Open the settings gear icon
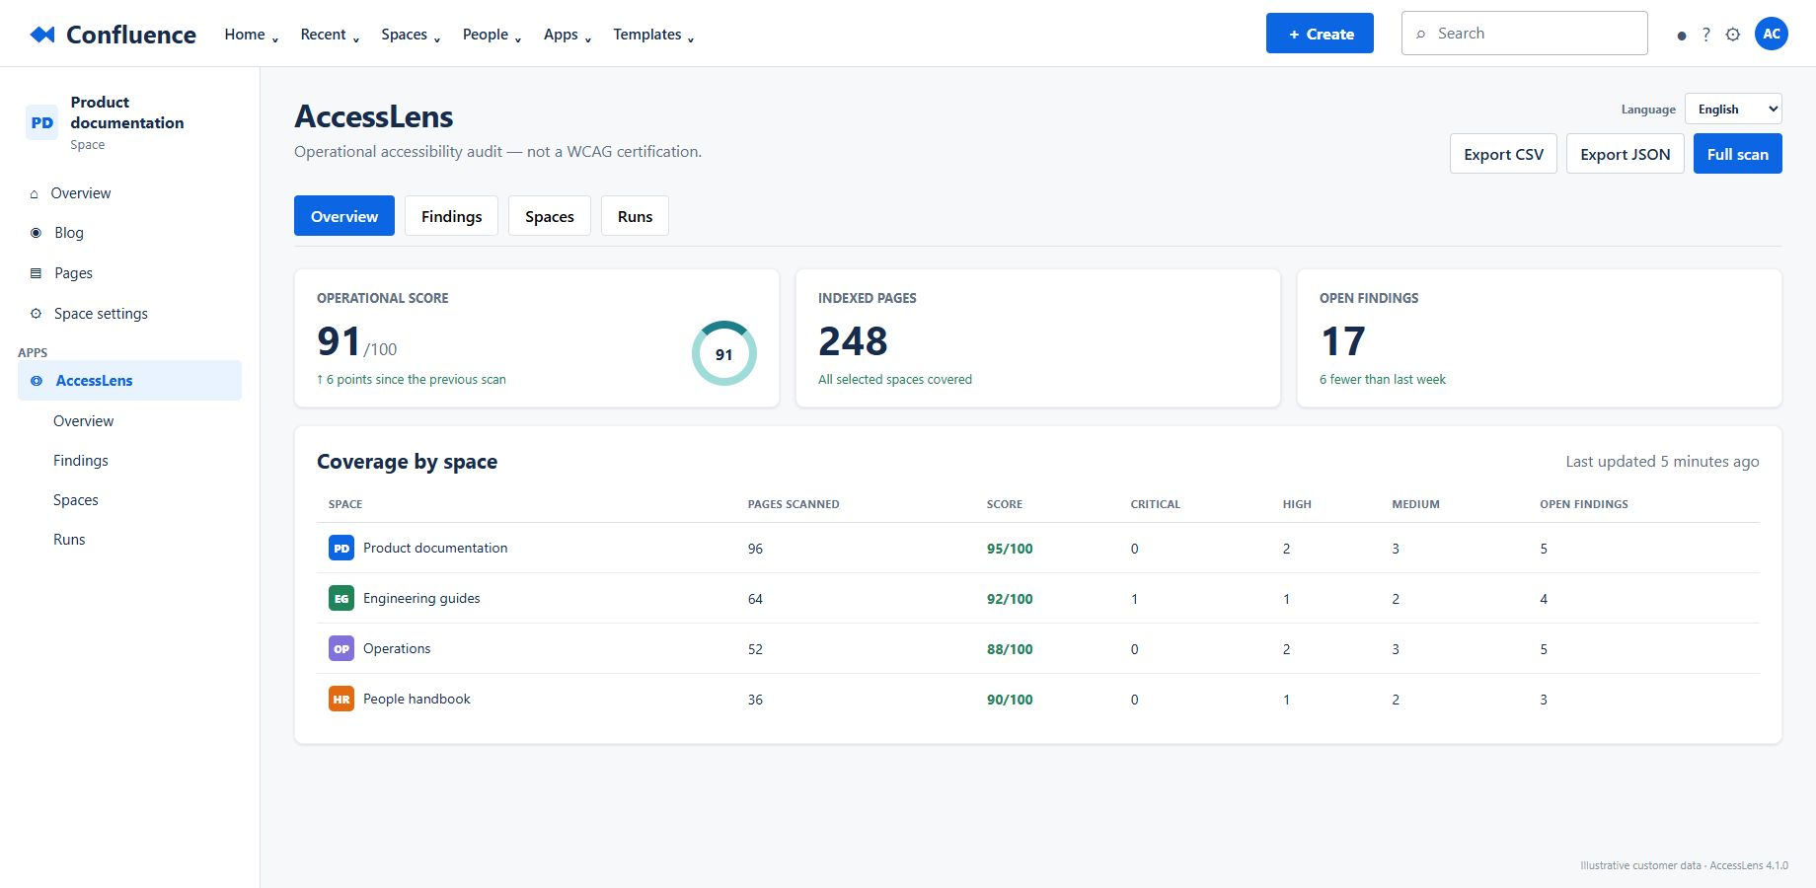This screenshot has height=888, width=1816. (x=1733, y=35)
